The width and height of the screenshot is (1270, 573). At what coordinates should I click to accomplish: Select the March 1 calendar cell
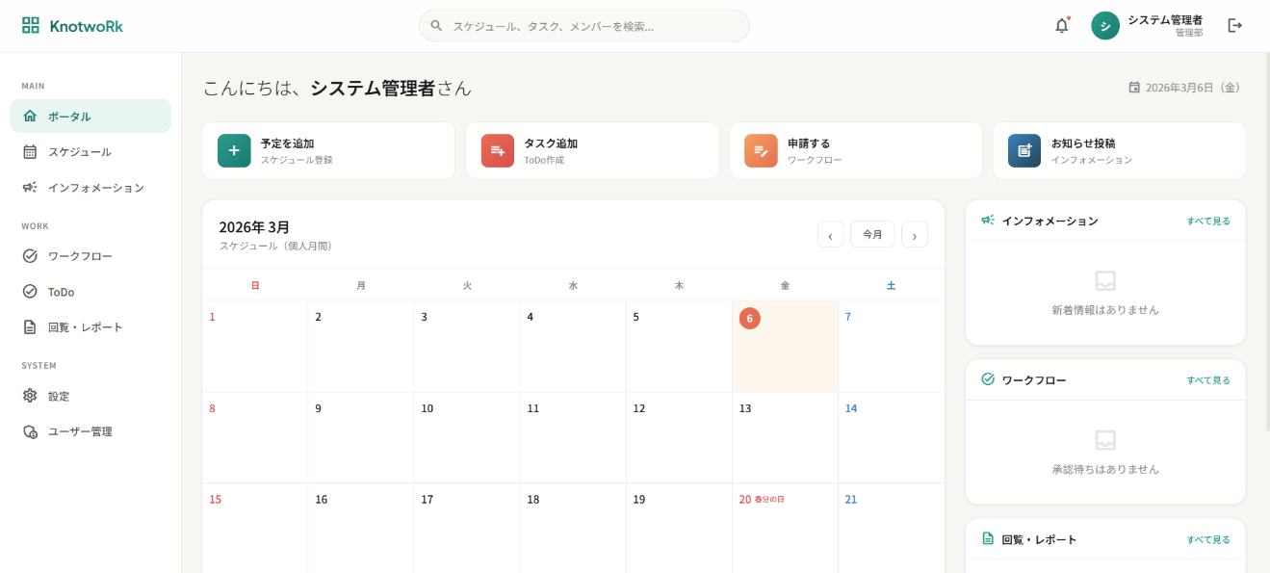tap(255, 347)
